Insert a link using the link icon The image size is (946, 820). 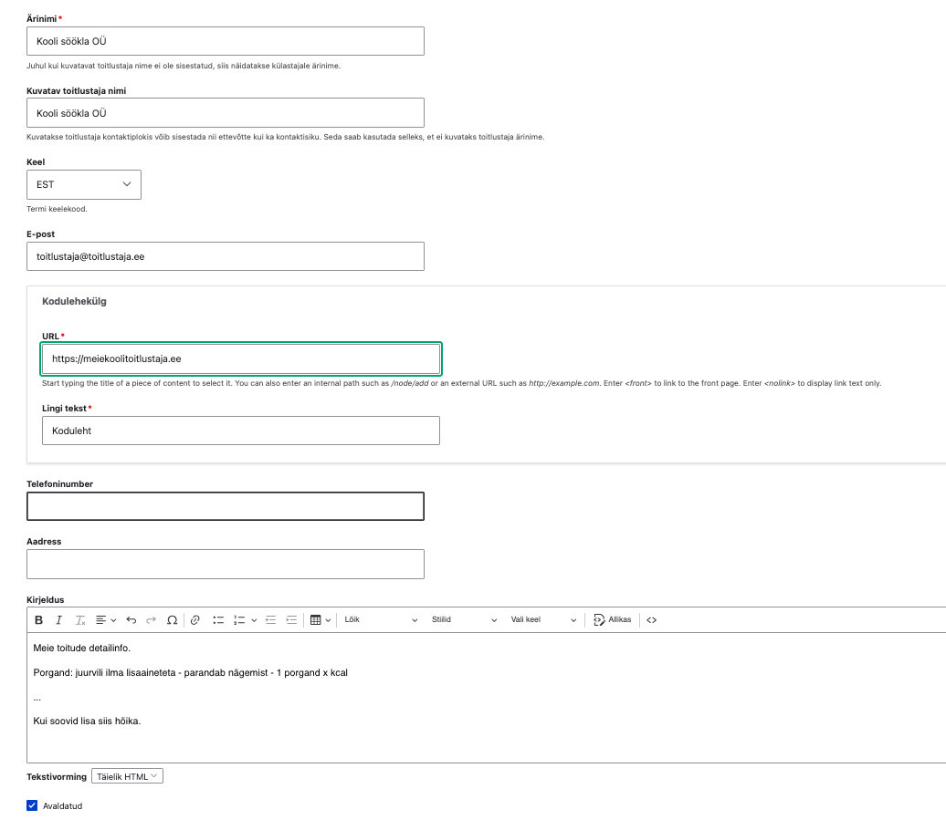coord(194,620)
